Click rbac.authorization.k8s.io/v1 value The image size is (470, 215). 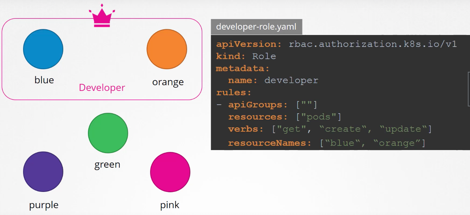coord(373,44)
